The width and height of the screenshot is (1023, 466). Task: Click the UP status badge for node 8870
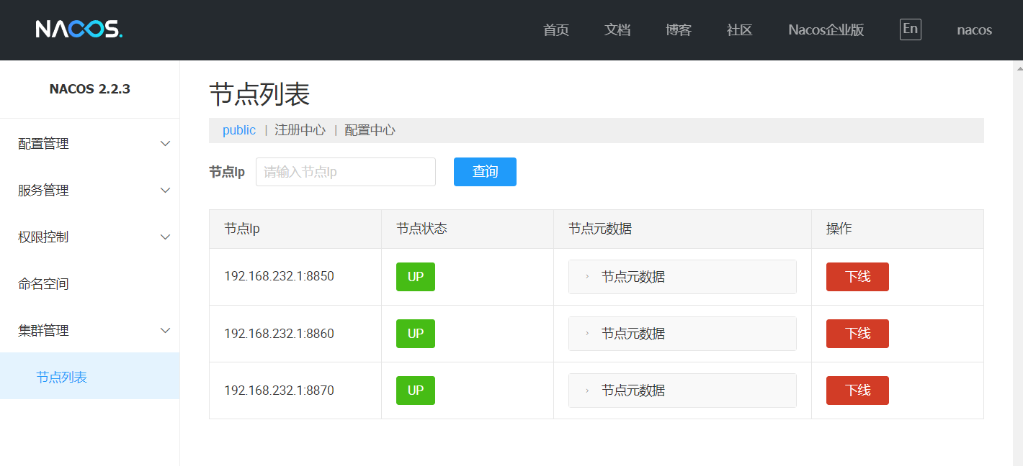tap(415, 390)
